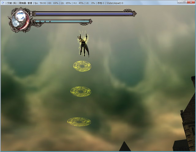This screenshot has width=196, height=152.
Task: Click the topmost yellow magic circle
Action: pos(82,66)
